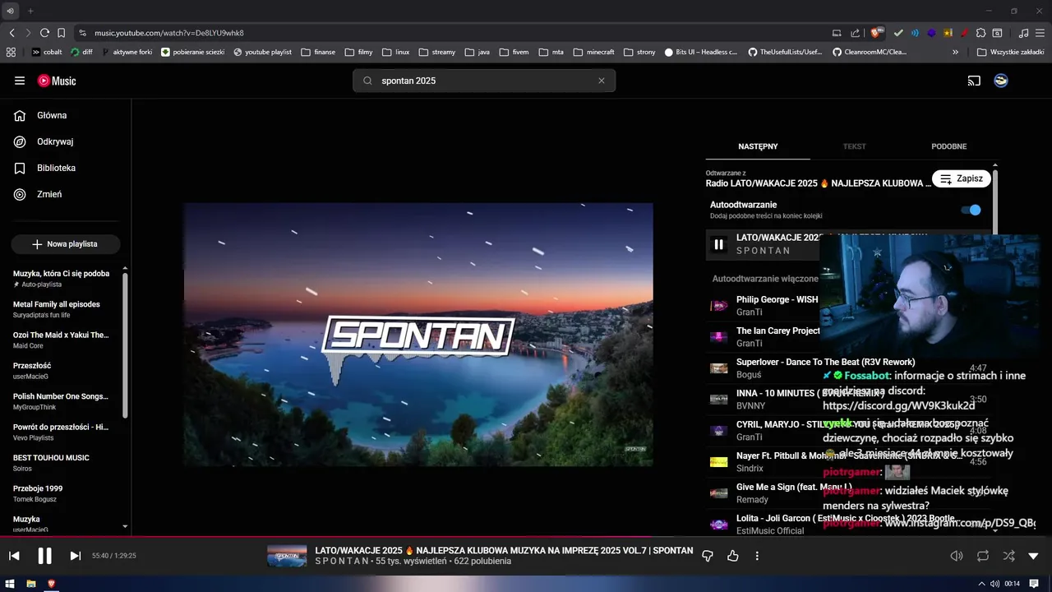The width and height of the screenshot is (1052, 592).
Task: Open the player volume control
Action: [957, 556]
